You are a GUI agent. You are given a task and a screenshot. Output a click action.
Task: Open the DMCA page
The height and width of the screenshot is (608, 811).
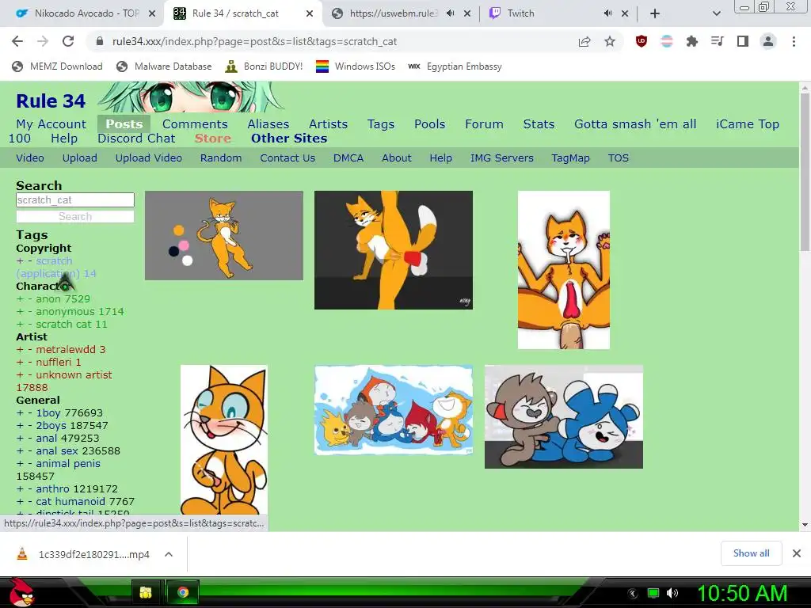tap(348, 158)
